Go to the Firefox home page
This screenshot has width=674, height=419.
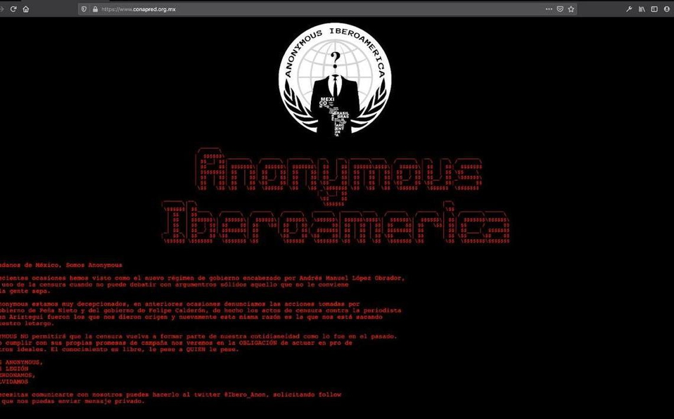[x=26, y=9]
